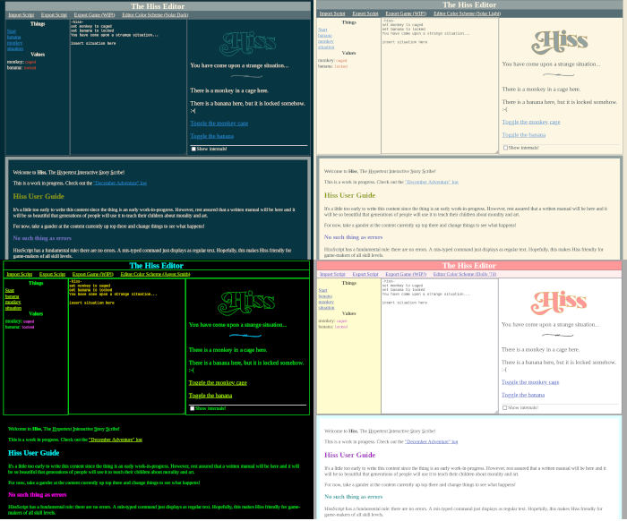The image size is (627, 521).
Task: Open the "December Adventure" log link in Agent Smith guide
Action: (x=116, y=440)
